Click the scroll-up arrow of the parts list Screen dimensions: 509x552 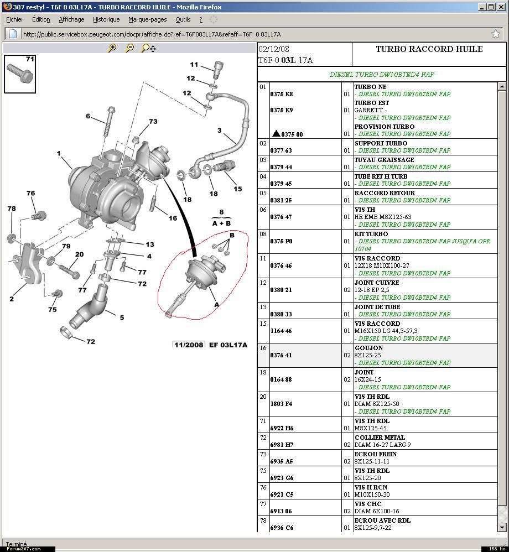[x=502, y=86]
